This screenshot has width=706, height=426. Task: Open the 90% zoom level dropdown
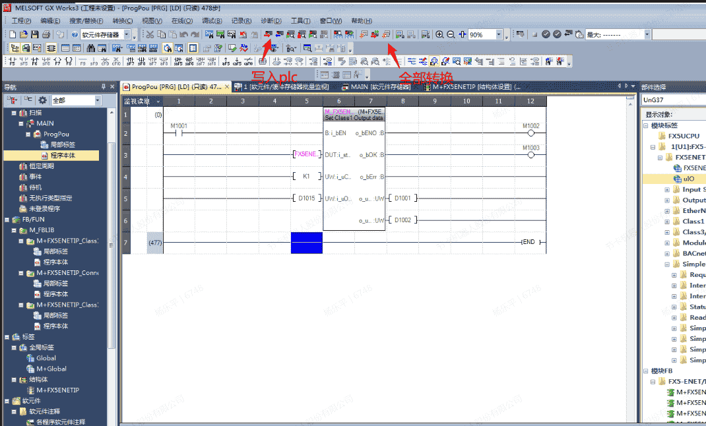click(x=506, y=35)
